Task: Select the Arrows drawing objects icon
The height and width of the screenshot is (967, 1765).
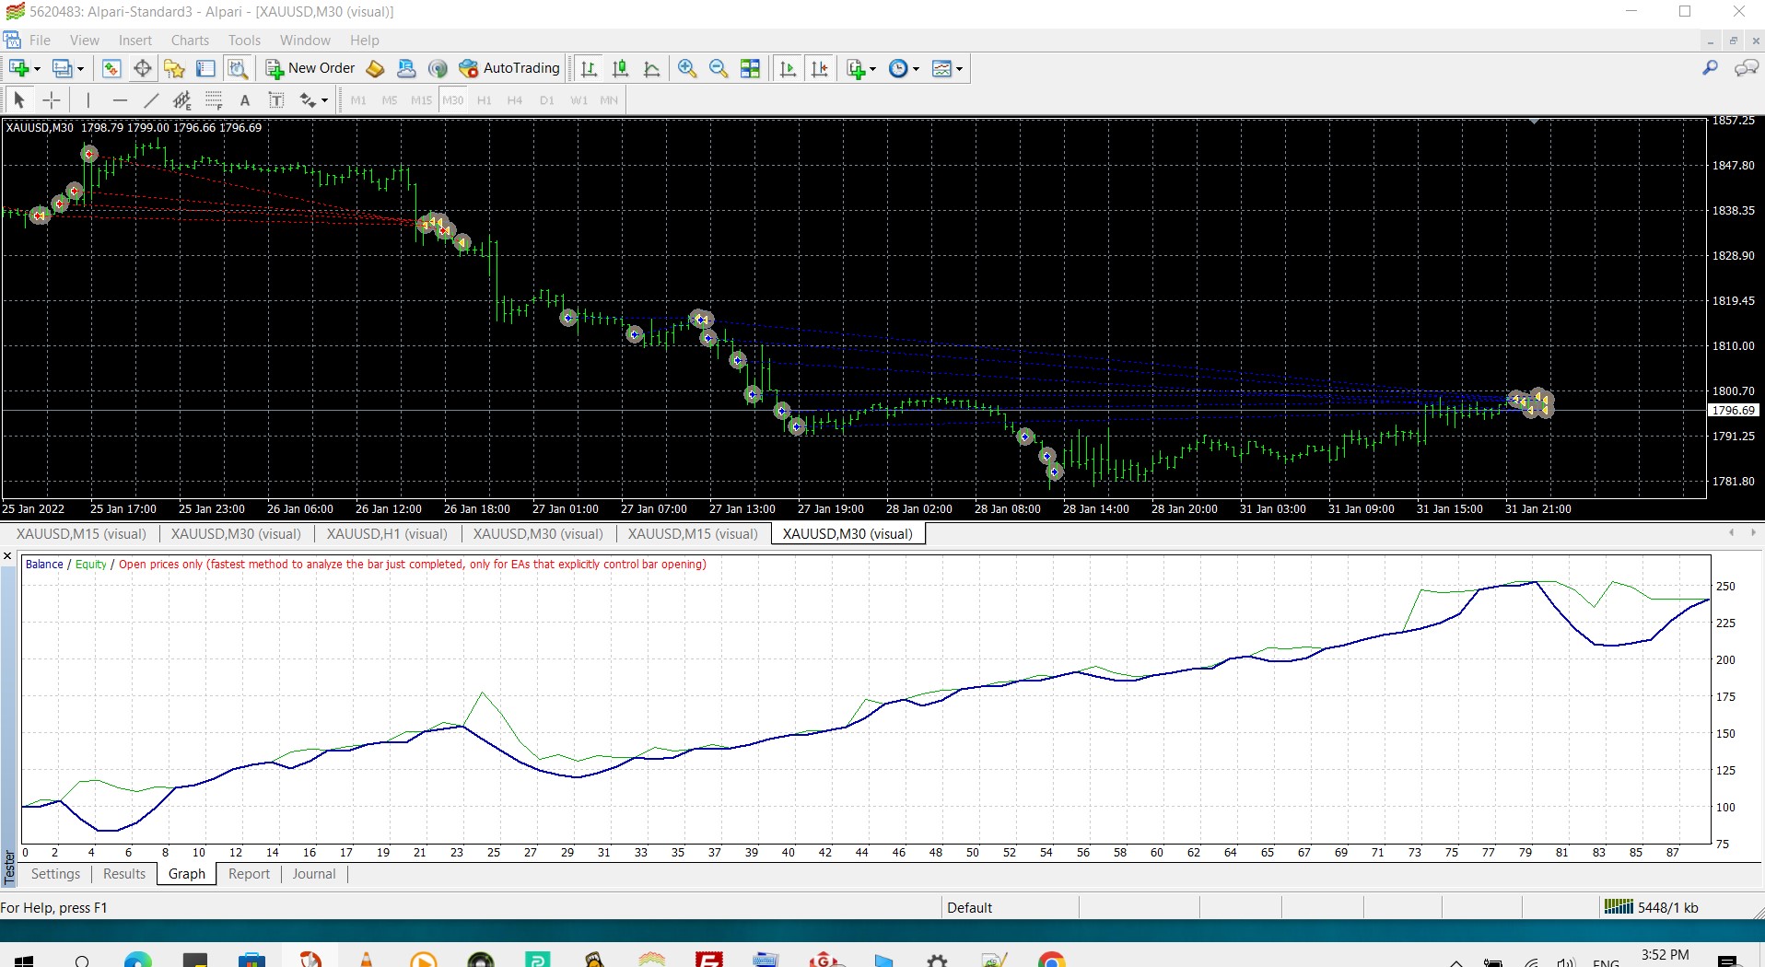Action: (308, 99)
